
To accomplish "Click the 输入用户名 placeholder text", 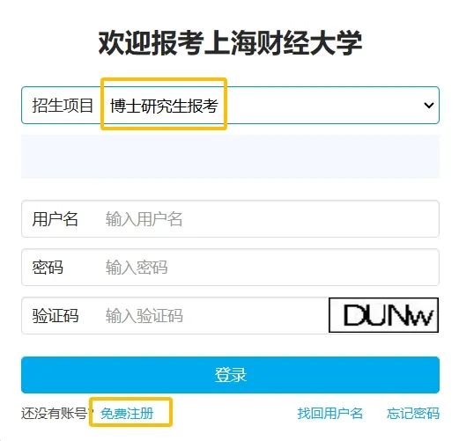I will pos(144,219).
